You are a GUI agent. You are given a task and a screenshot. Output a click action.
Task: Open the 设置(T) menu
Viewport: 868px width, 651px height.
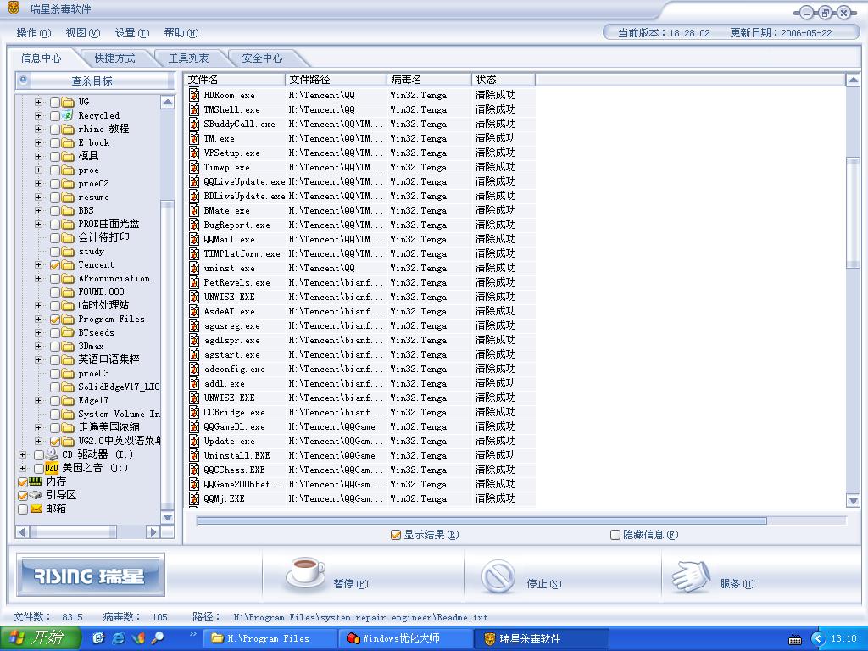(132, 33)
